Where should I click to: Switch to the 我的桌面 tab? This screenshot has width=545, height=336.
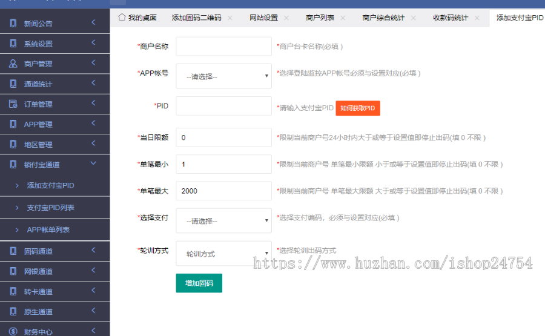tap(142, 18)
